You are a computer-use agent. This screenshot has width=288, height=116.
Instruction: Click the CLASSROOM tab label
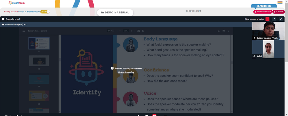tap(264, 6)
